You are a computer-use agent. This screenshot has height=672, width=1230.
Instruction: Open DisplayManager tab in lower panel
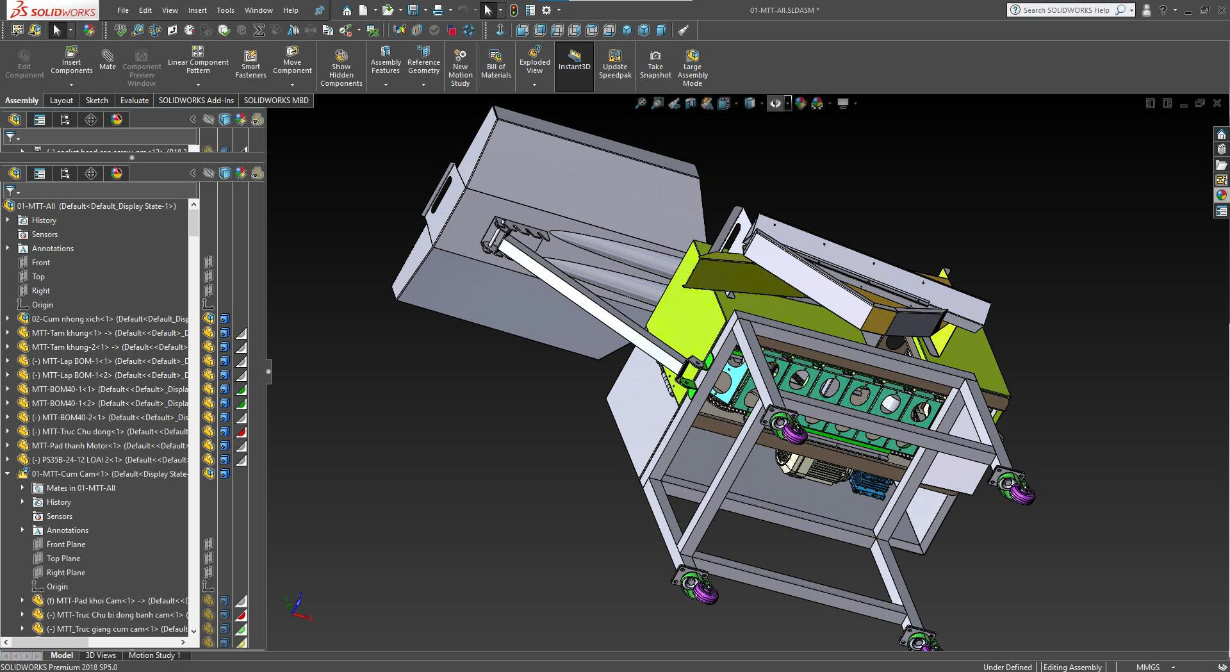pyautogui.click(x=117, y=174)
